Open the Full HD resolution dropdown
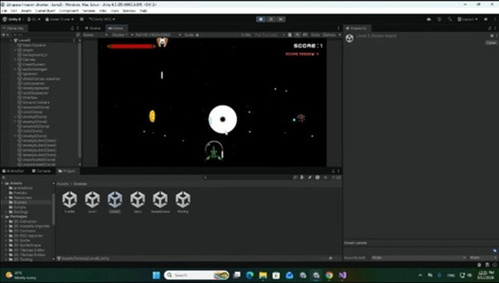 [x=159, y=34]
